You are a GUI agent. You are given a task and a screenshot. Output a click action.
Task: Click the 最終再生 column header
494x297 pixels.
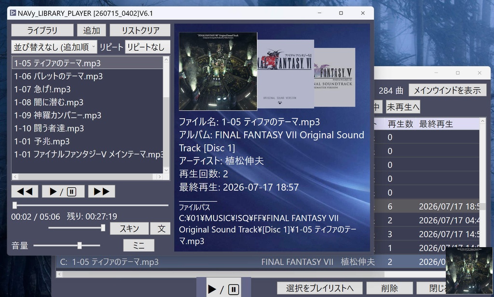click(436, 124)
